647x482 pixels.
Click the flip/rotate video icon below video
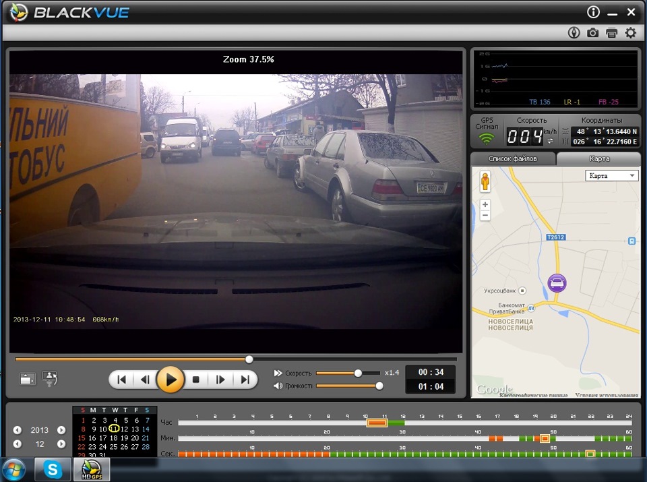49,378
